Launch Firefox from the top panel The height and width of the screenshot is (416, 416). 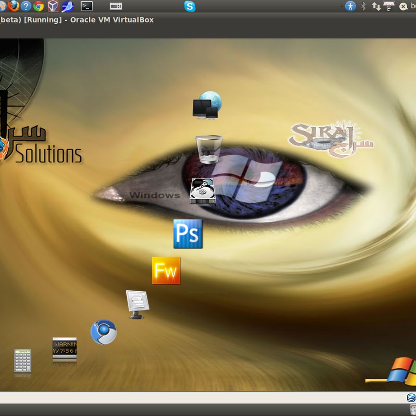pos(13,6)
